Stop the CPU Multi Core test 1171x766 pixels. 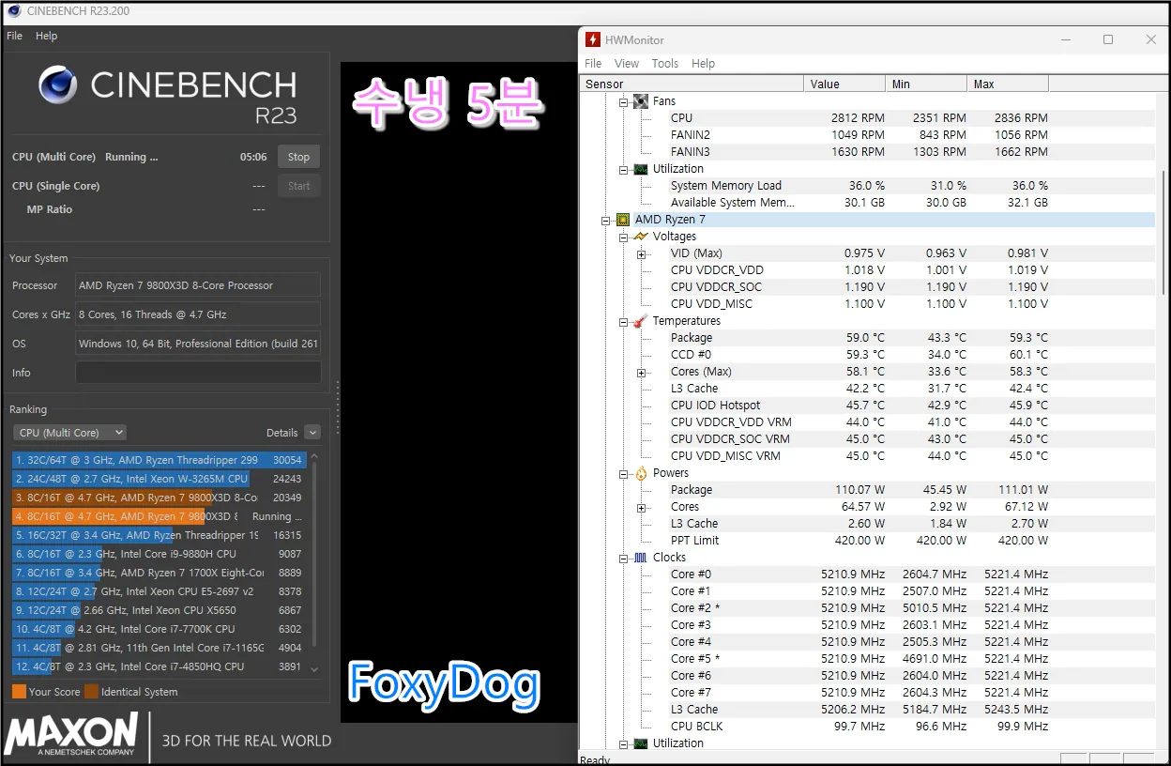pos(298,157)
